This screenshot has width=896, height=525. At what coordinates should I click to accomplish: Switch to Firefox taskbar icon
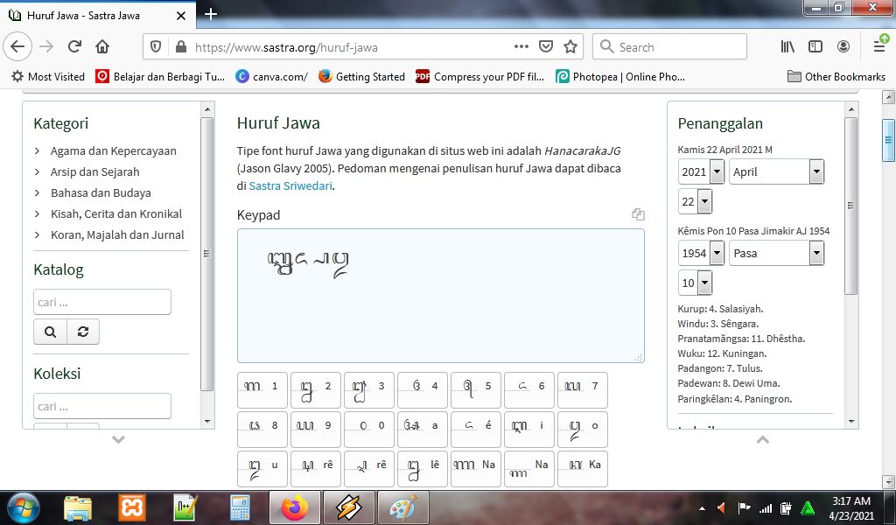pos(295,507)
